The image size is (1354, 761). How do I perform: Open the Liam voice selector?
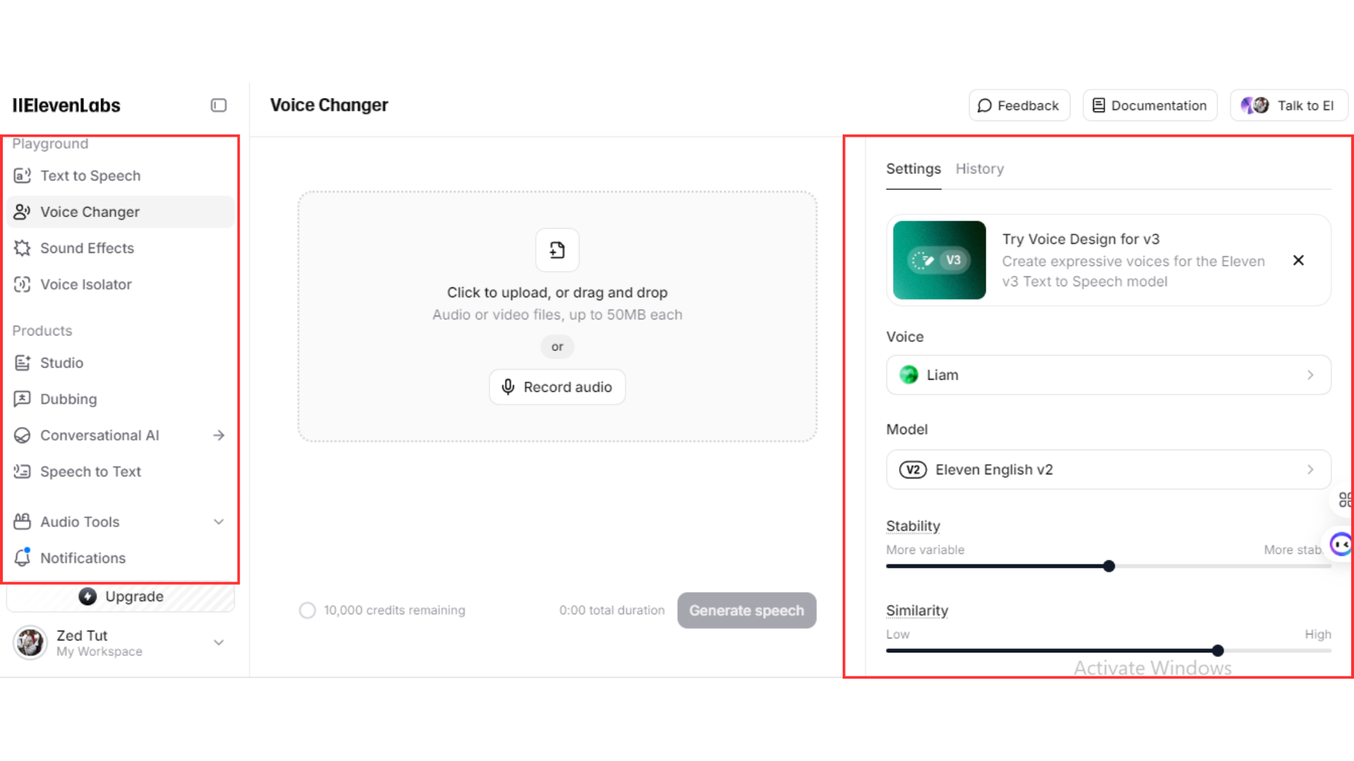click(1108, 375)
